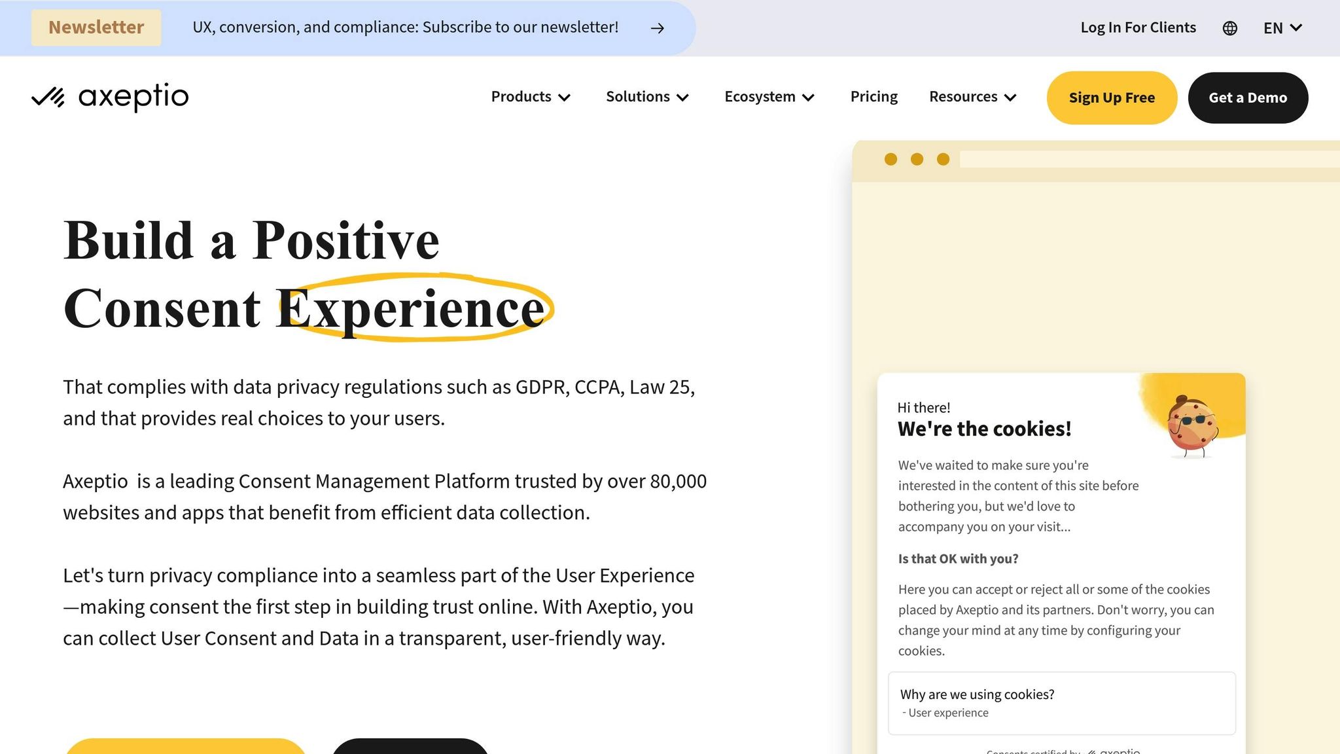Select the EN language label
This screenshot has width=1340, height=754.
1273,28
